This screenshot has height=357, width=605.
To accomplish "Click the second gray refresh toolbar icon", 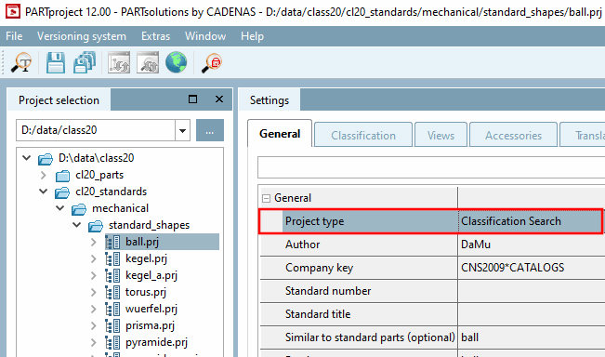I will point(148,62).
